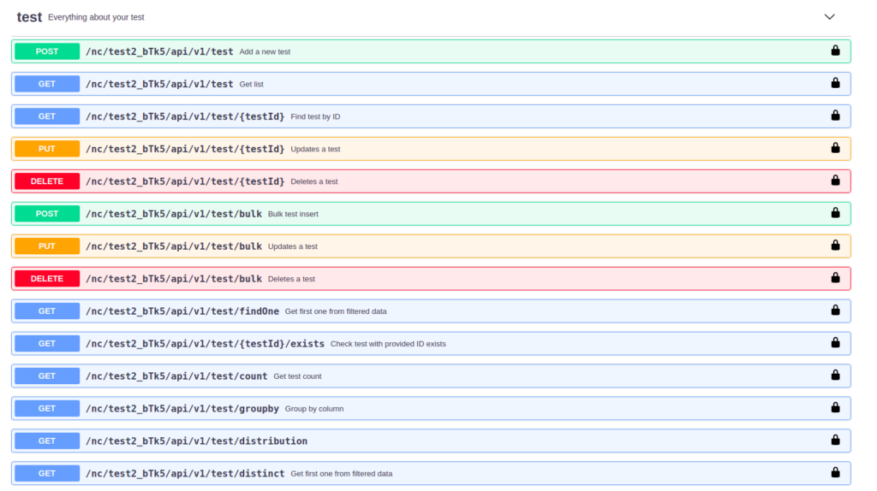Click lock icon on DELETE {testId} row
877x491 pixels.
(835, 180)
